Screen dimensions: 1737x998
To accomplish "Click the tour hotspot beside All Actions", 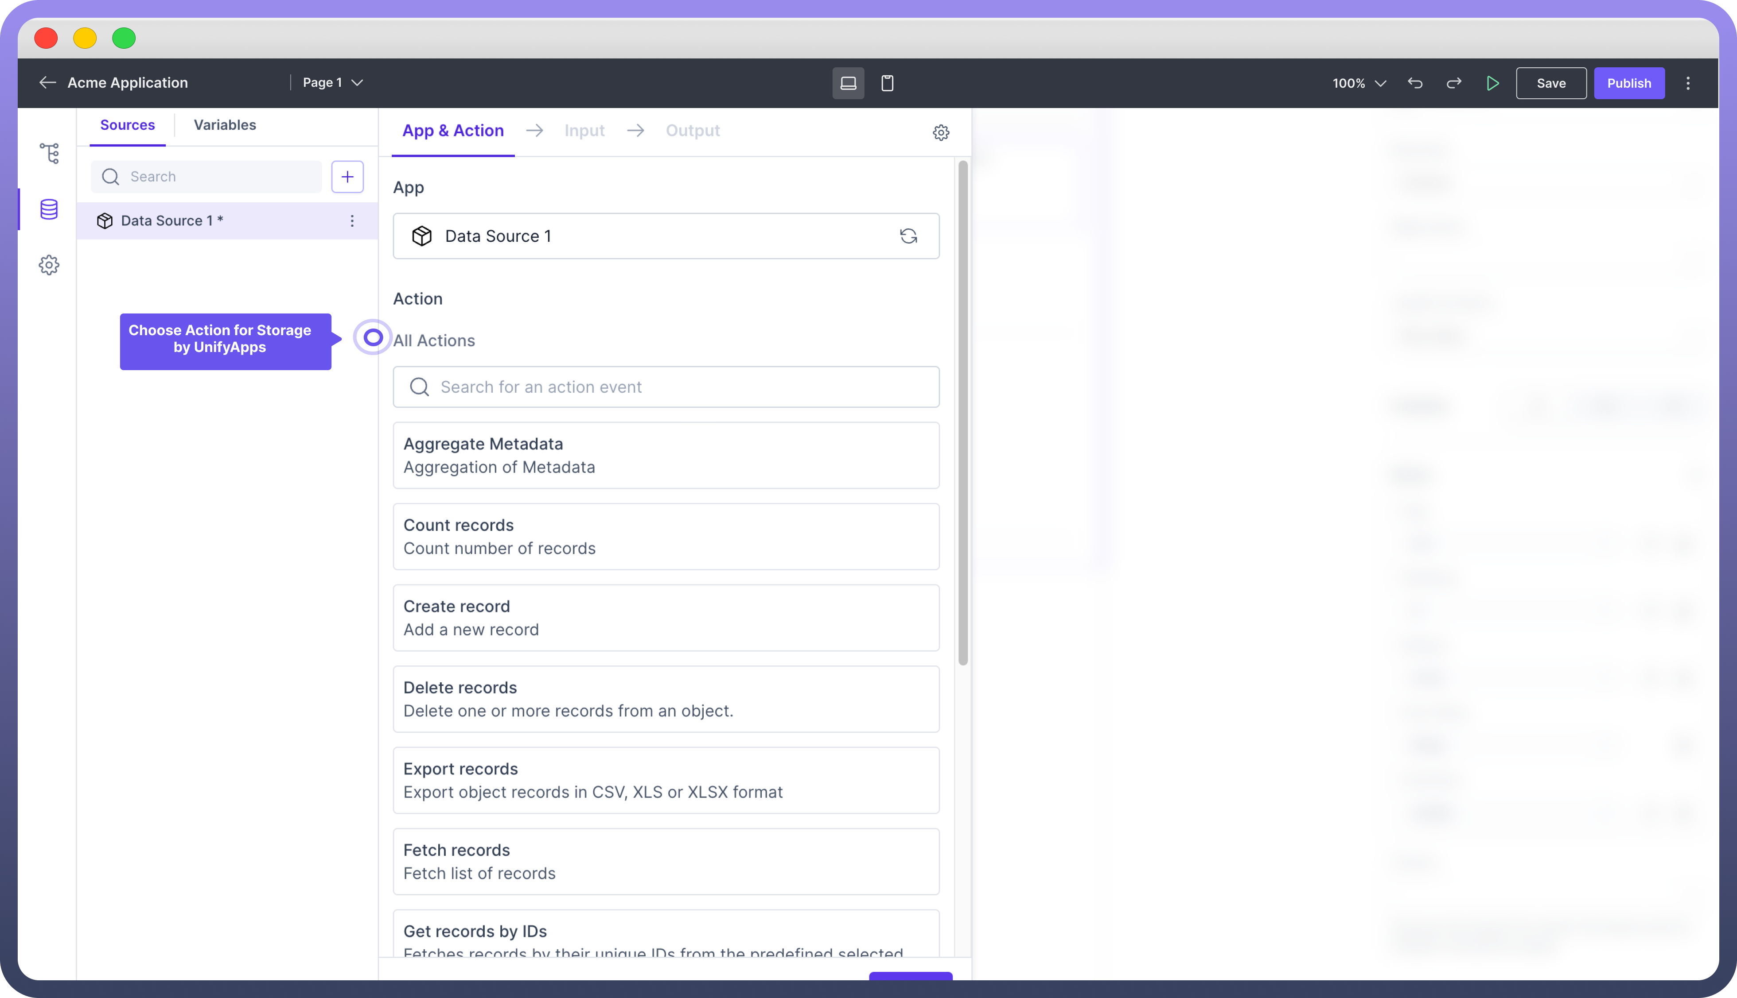I will 372,337.
